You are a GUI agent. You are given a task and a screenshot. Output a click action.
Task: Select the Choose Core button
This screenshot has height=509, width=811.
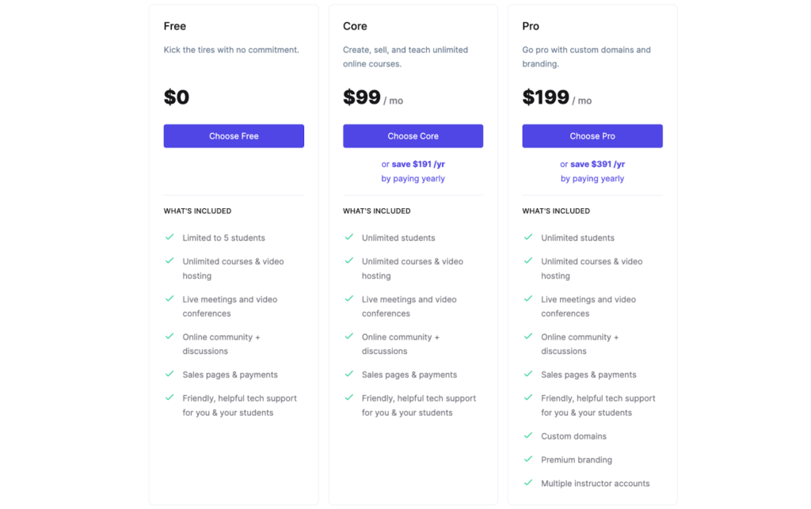[413, 136]
